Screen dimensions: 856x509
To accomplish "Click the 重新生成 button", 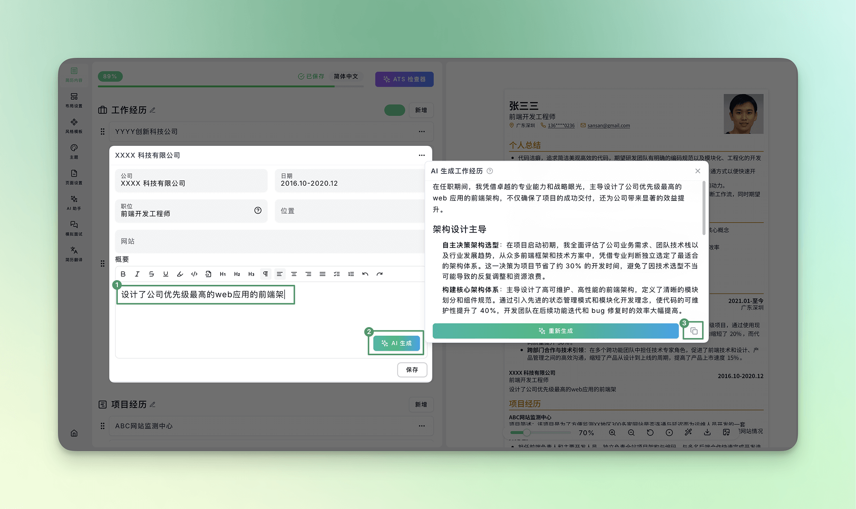I will pos(555,331).
